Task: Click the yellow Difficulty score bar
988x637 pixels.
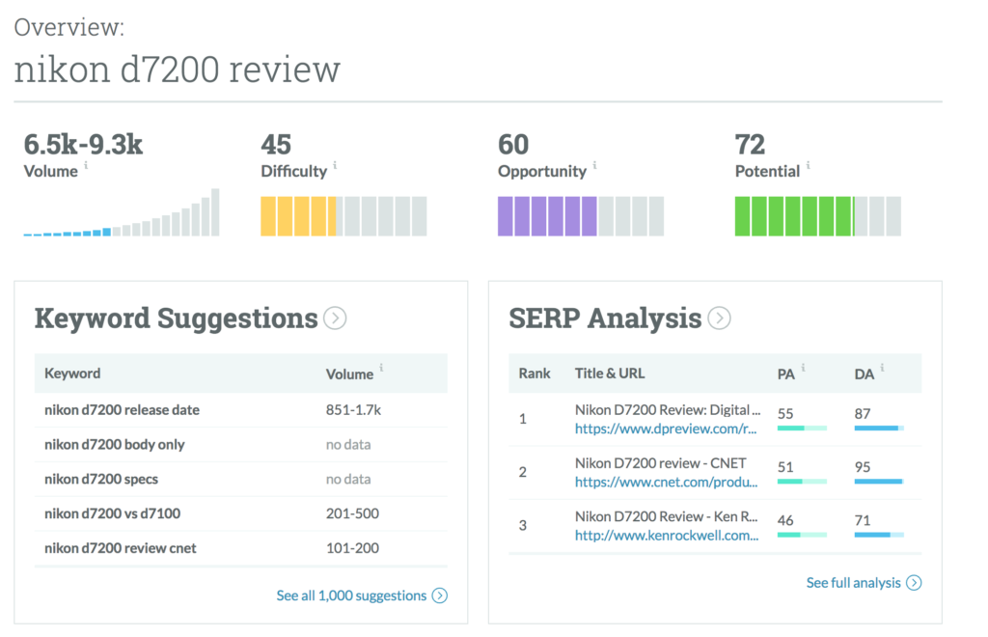Action: coord(343,216)
